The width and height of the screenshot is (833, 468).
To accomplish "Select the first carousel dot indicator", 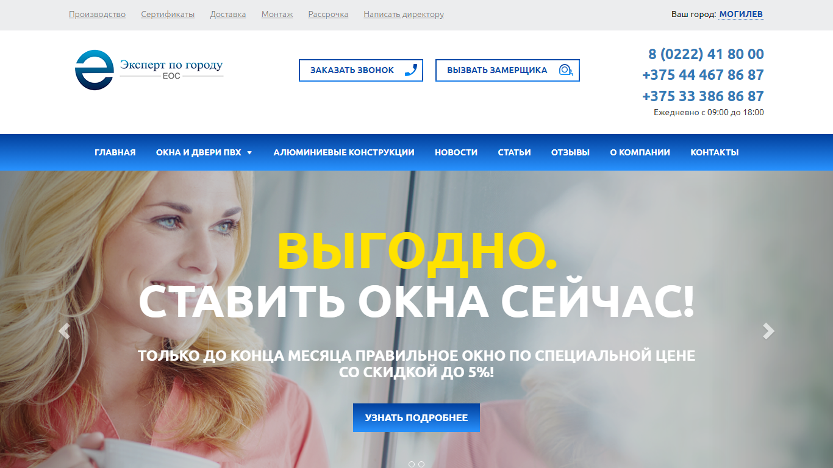I will tap(412, 464).
